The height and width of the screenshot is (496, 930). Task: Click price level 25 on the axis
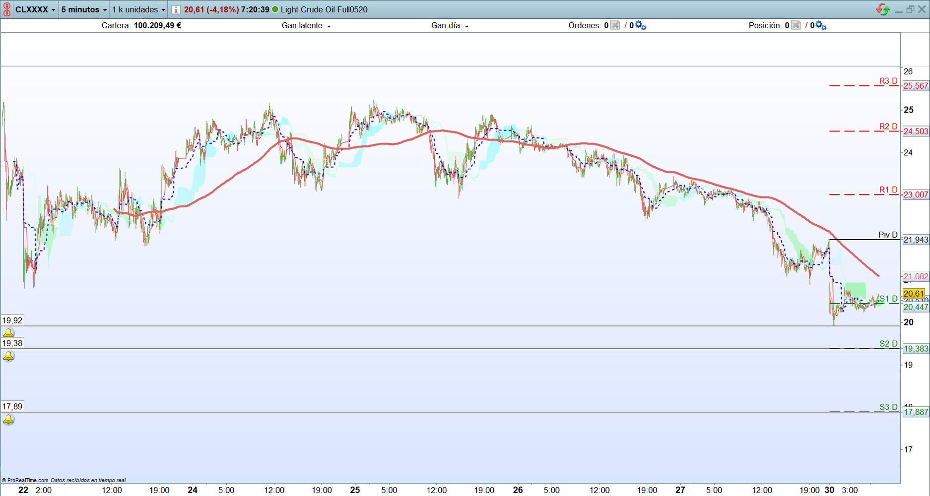point(908,110)
